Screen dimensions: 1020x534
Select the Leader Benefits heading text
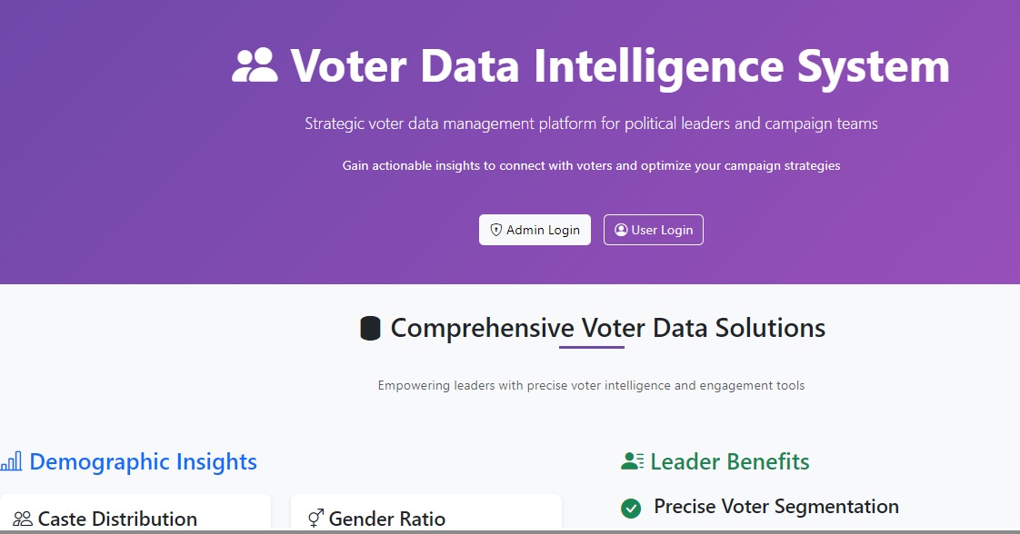pyautogui.click(x=729, y=461)
